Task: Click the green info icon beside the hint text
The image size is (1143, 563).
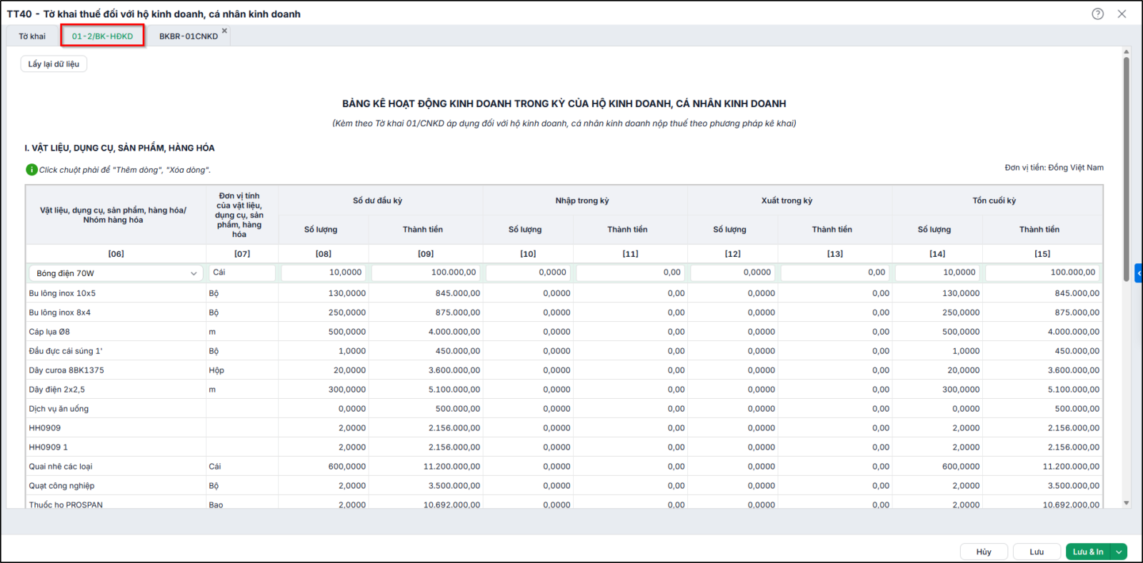Action: click(31, 170)
